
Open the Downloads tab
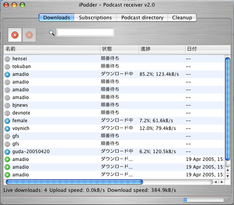tap(57, 17)
